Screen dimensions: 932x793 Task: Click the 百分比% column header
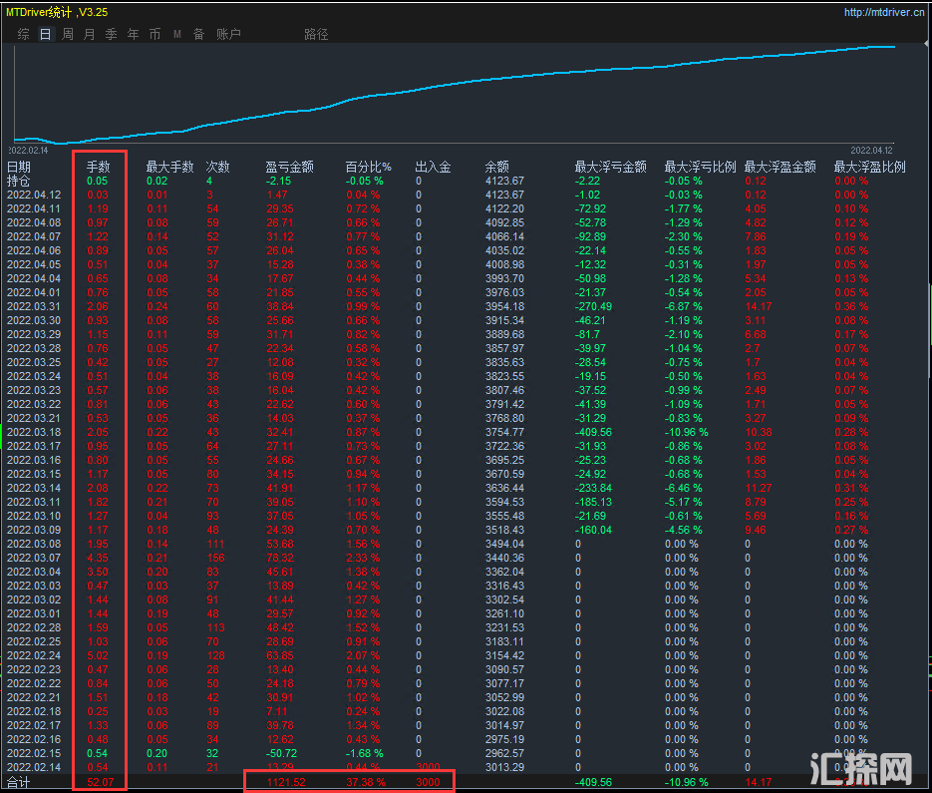click(369, 168)
